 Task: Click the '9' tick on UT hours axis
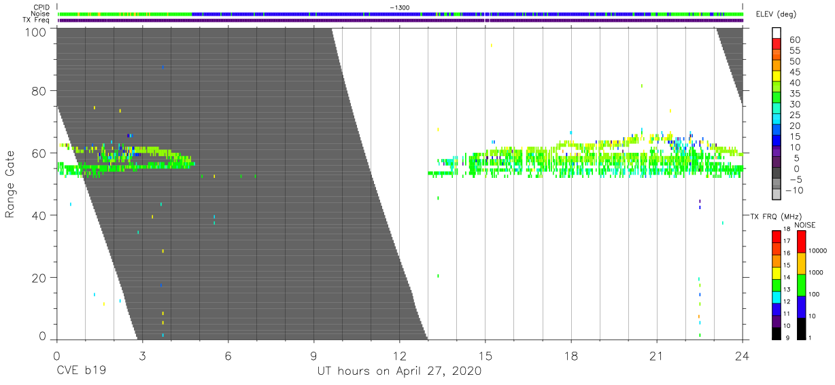coord(313,356)
